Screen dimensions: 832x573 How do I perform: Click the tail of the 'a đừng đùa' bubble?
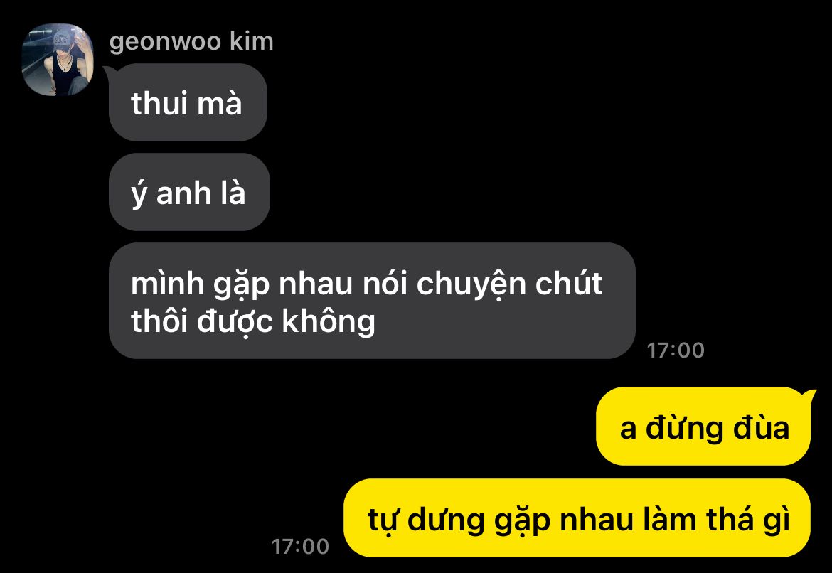coord(809,396)
